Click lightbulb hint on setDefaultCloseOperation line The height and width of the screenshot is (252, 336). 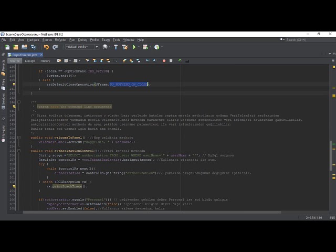[x=14, y=85]
